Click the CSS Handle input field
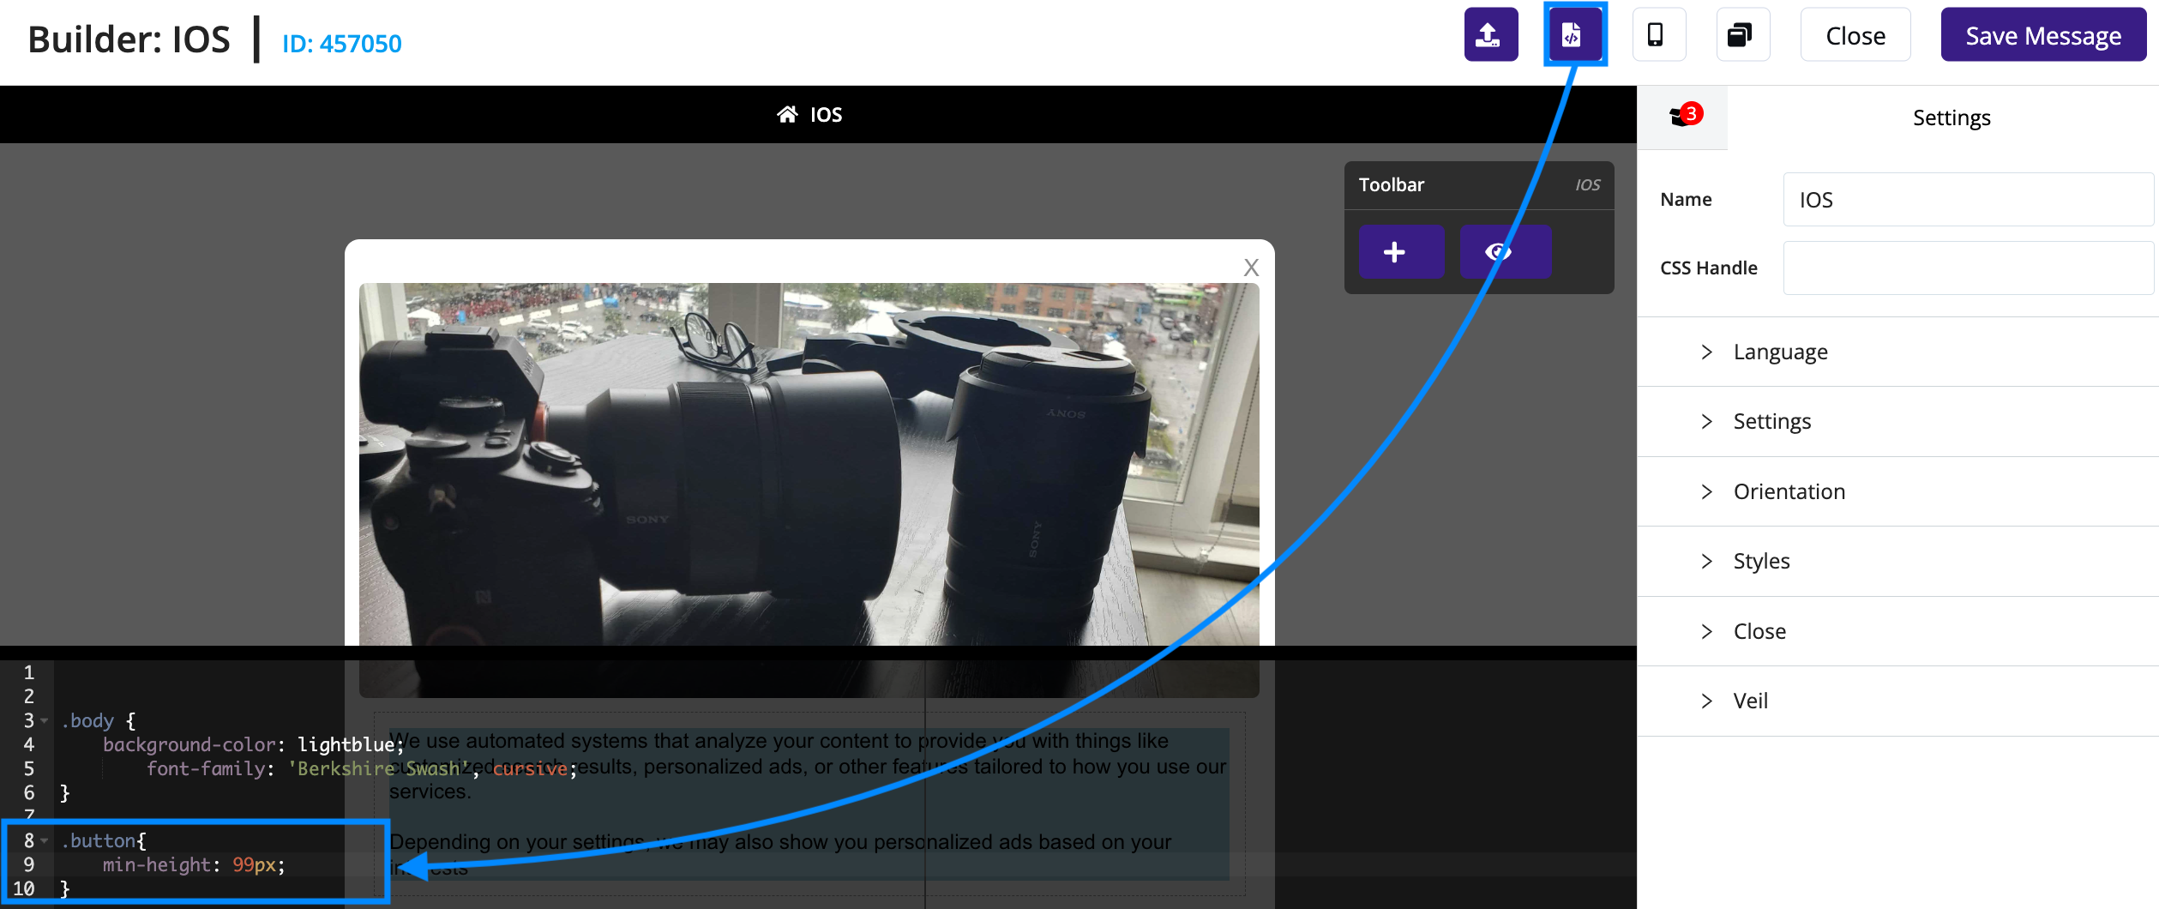The width and height of the screenshot is (2159, 909). [1968, 268]
